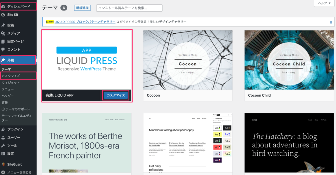This screenshot has height=175, width=336.
Task: Click the Users person icon
Action: (x=3, y=137)
